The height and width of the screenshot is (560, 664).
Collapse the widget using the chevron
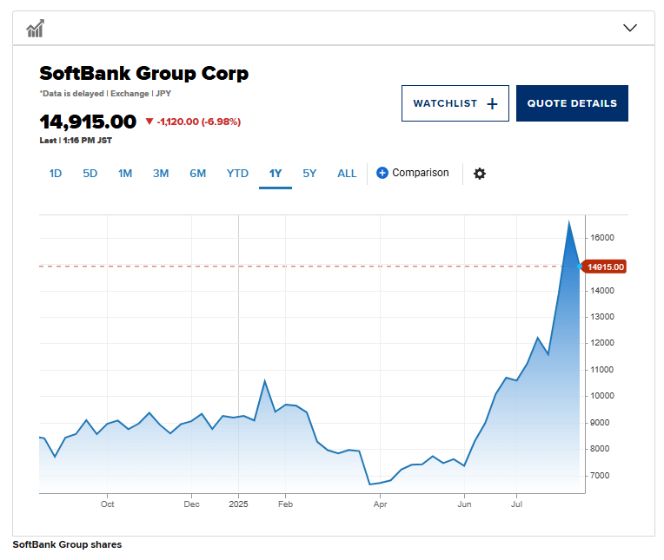tap(630, 28)
